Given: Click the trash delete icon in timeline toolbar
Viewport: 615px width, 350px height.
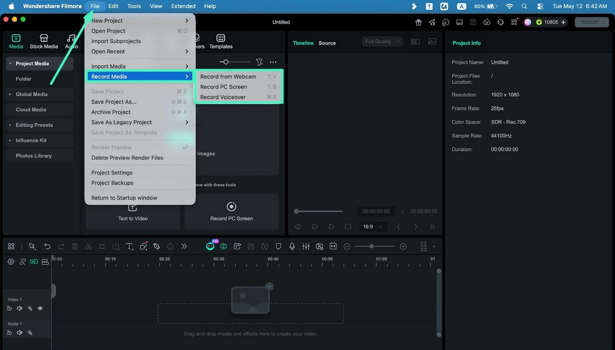Looking at the screenshot, I should 75,246.
